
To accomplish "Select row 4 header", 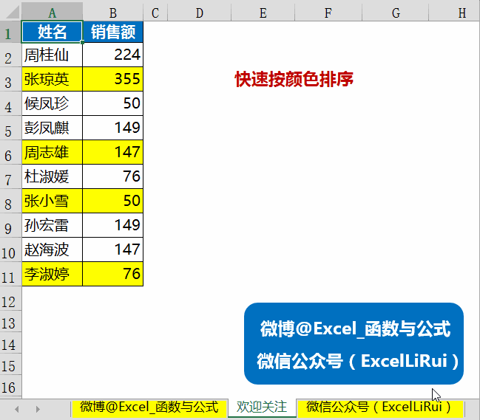I will 10,103.
